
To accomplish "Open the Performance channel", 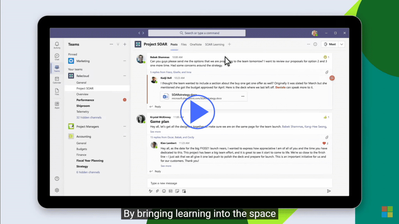I will pos(85,100).
